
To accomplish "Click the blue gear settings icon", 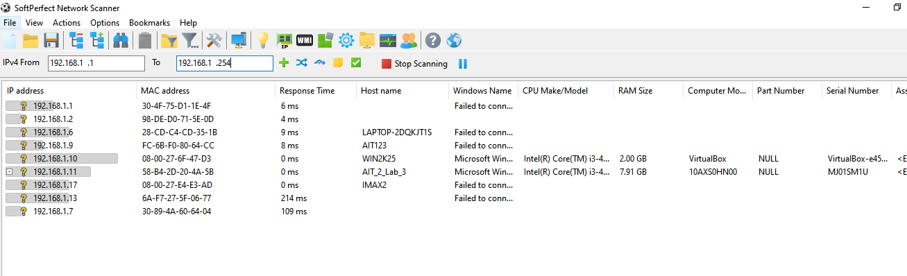I will (346, 40).
